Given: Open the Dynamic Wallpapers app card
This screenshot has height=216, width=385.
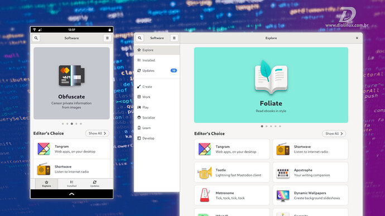Looking at the screenshot, I should [x=310, y=195].
